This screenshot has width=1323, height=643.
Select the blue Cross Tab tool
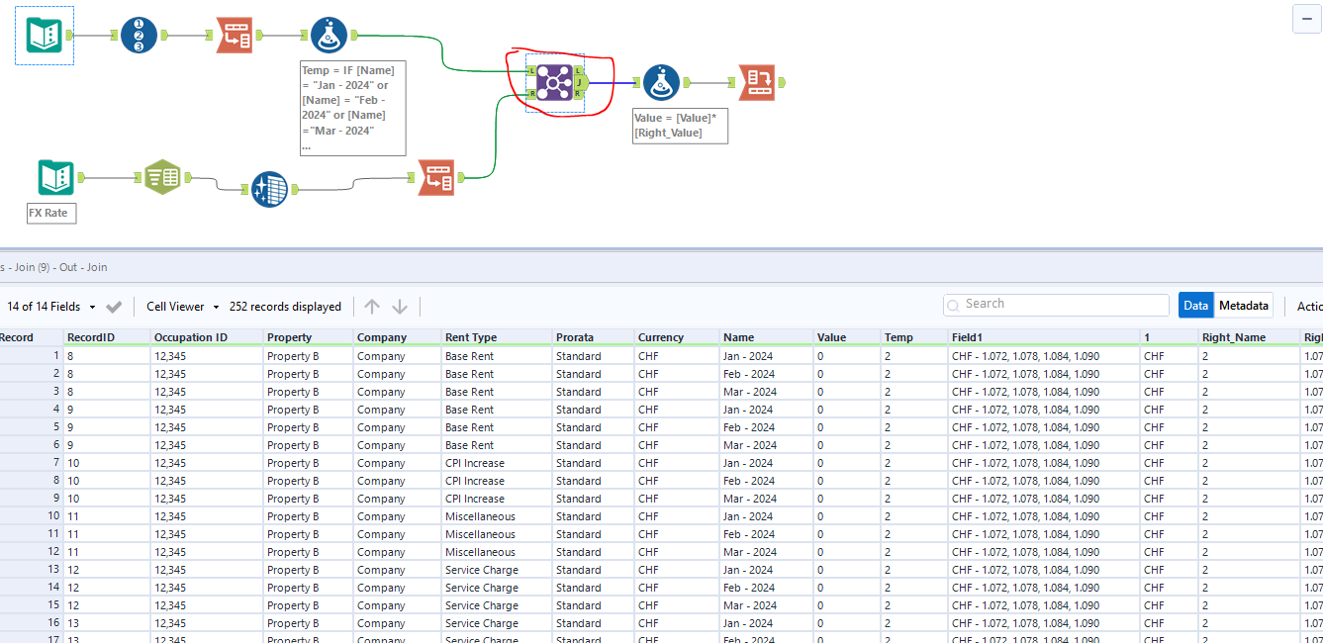point(268,188)
